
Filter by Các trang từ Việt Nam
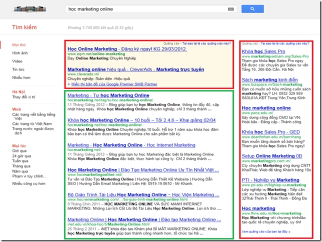point(32,123)
